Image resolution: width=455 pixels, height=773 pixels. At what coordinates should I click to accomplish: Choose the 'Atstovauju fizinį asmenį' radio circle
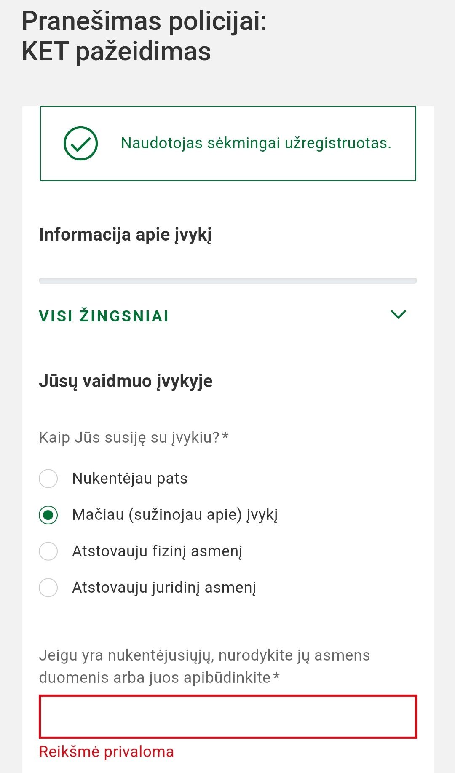tap(48, 551)
